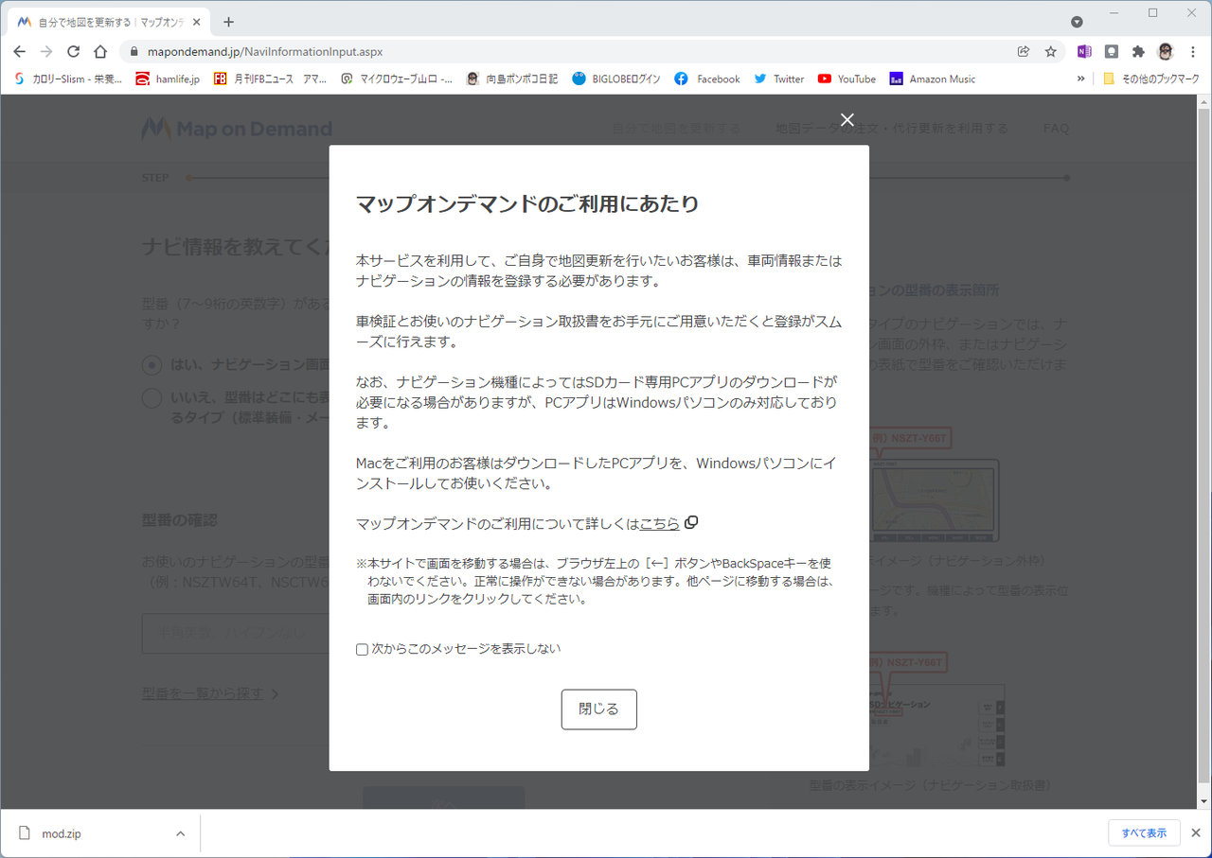Share this page icon in address bar
1212x858 pixels.
tap(1024, 52)
